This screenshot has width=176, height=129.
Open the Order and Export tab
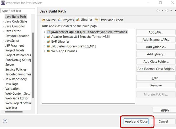[x=109, y=20]
